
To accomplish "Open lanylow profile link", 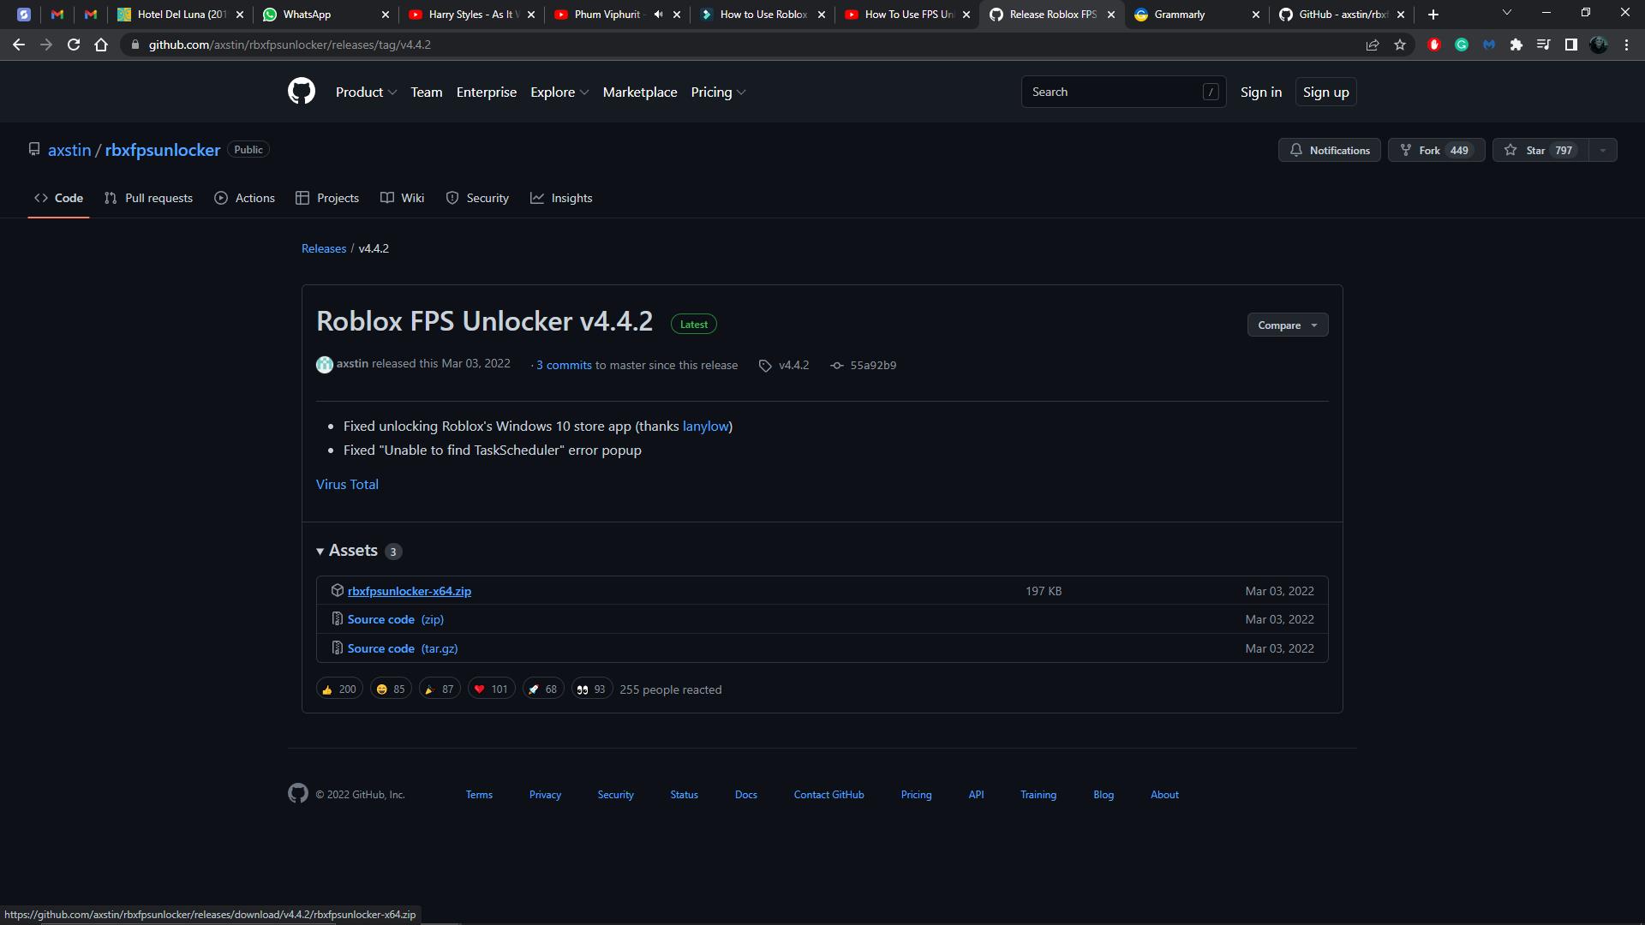I will [705, 426].
